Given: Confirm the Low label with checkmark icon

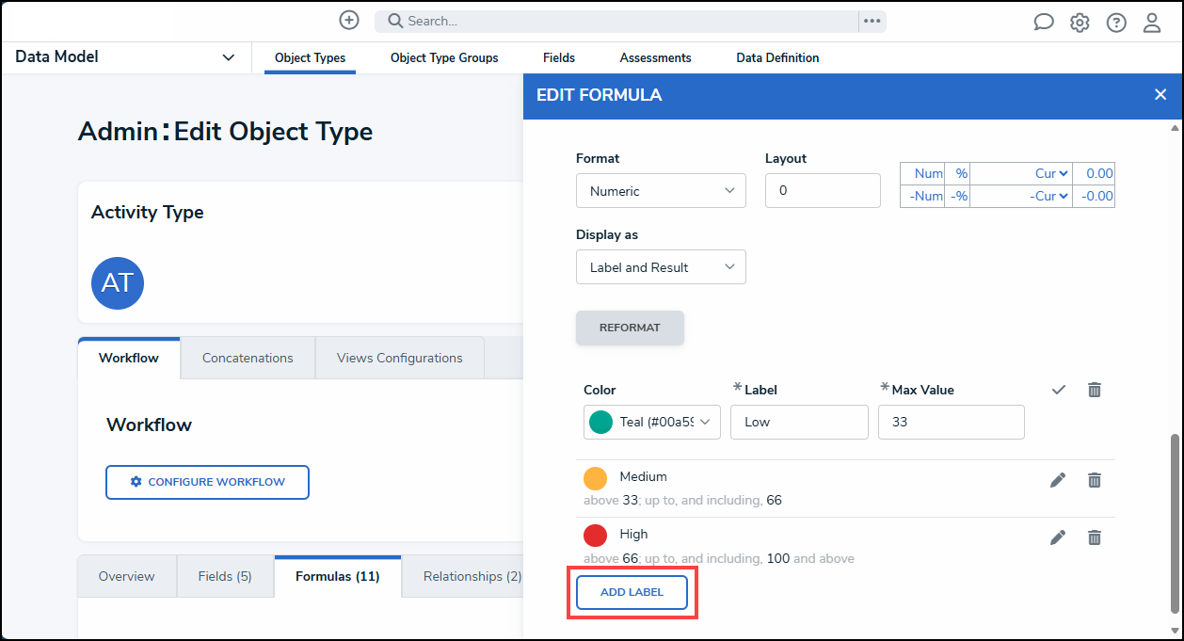Looking at the screenshot, I should (x=1059, y=390).
